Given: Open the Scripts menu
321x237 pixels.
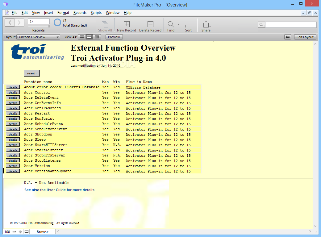Looking at the screenshot, I should [x=96, y=13].
